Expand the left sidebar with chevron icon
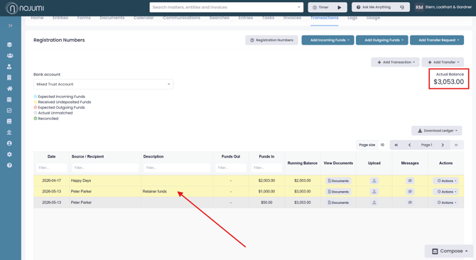476x260 pixels. tap(11, 26)
